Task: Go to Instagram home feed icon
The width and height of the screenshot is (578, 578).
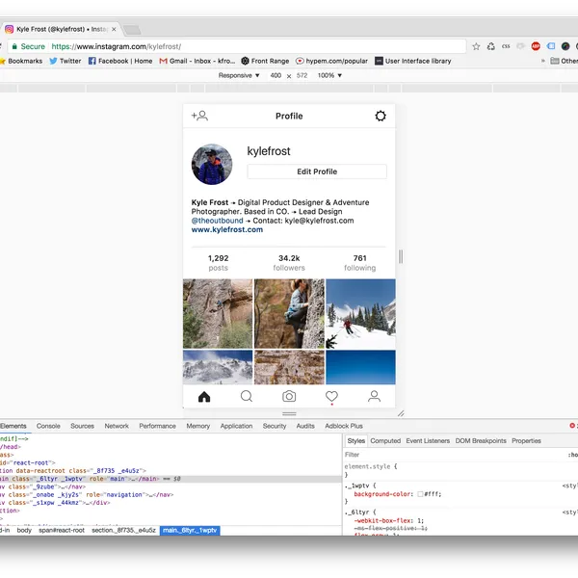Action: tap(204, 397)
